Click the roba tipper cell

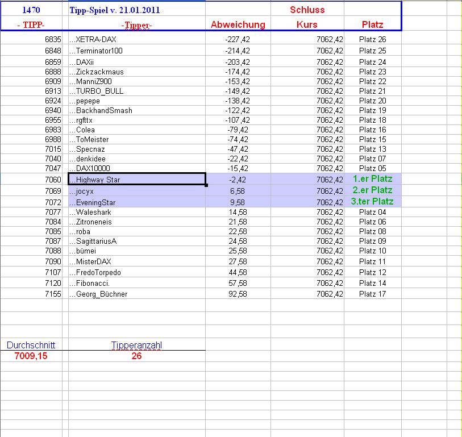(x=137, y=232)
